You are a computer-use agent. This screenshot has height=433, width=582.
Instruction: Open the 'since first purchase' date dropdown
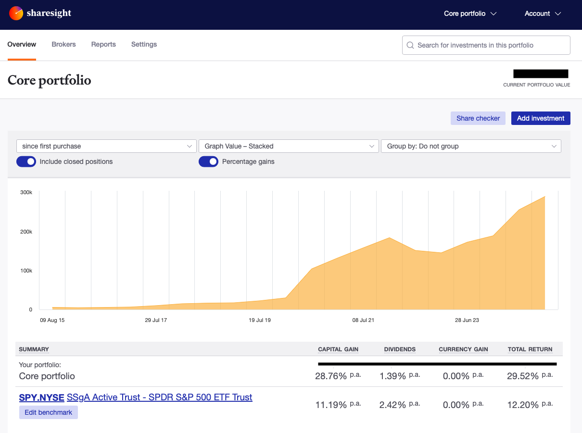tap(106, 146)
